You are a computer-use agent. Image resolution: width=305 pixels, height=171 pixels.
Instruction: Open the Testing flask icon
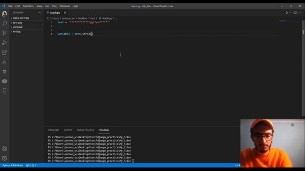pyautogui.click(x=4, y=62)
